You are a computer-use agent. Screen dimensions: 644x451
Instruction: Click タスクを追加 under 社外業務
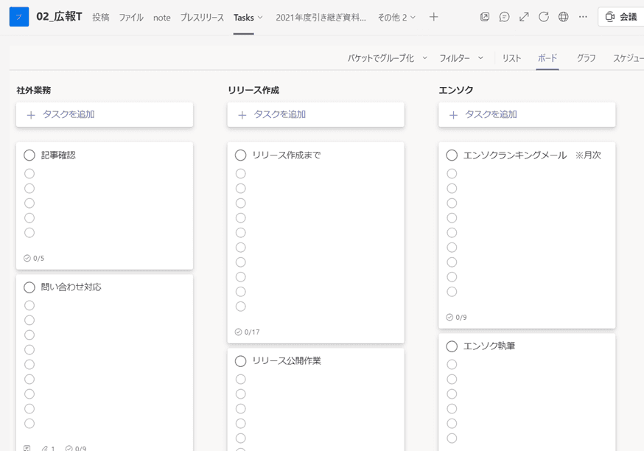tap(105, 115)
